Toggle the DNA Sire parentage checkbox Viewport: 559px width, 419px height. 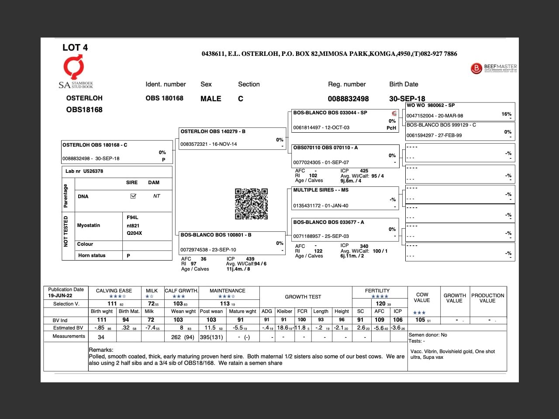click(133, 196)
